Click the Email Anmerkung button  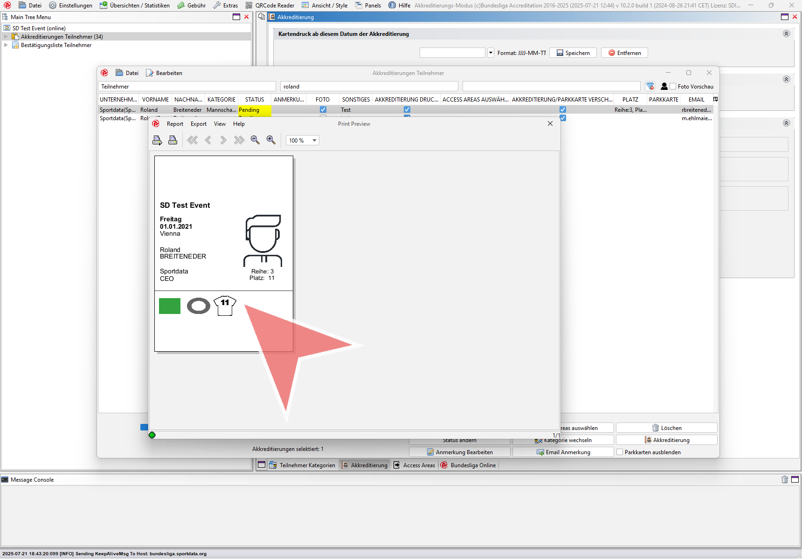point(563,452)
